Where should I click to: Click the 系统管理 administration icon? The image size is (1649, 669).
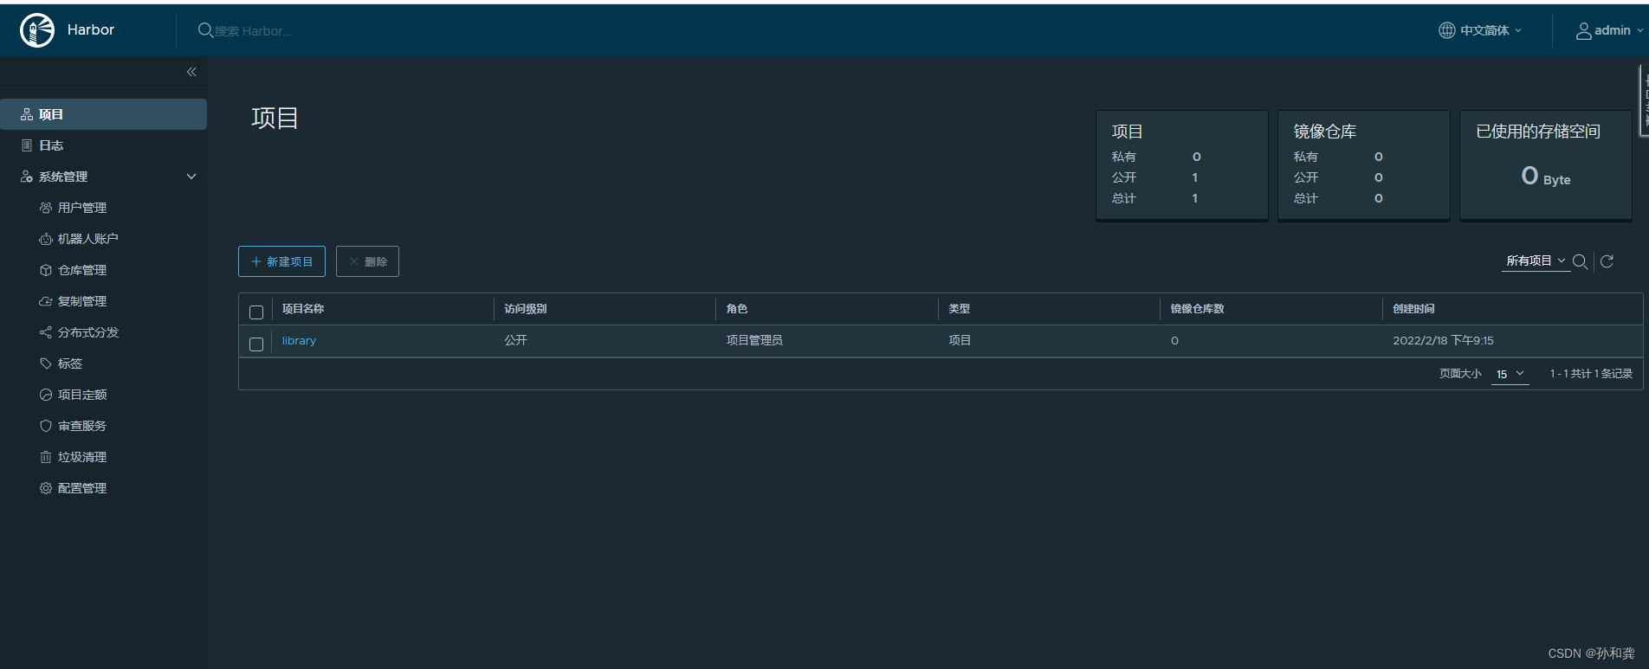click(x=27, y=177)
